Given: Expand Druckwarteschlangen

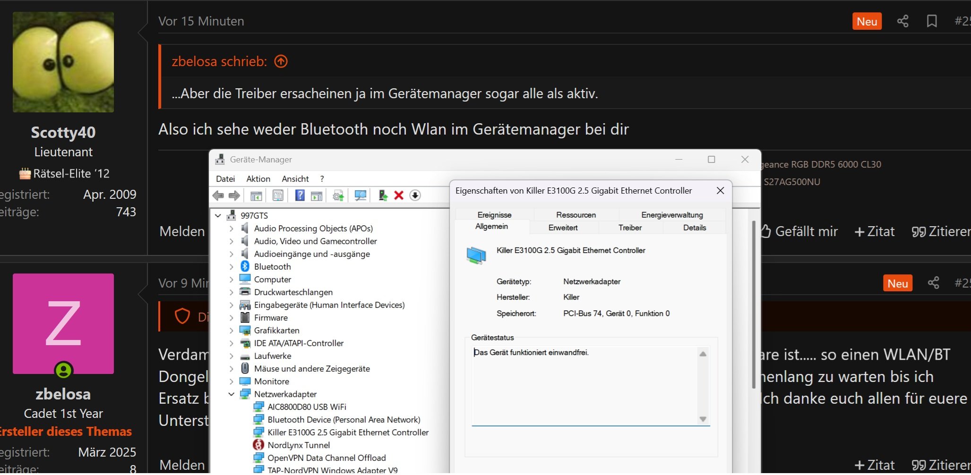Looking at the screenshot, I should point(231,292).
